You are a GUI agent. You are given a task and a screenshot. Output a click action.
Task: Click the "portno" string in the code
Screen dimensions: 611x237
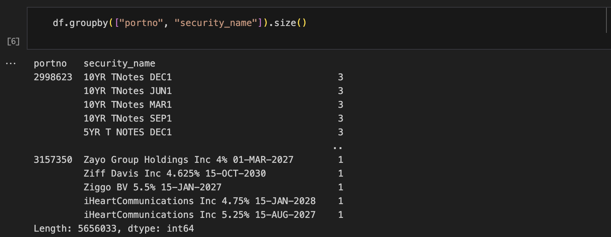coord(142,23)
